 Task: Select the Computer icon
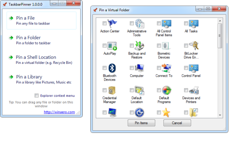coord(140,68)
